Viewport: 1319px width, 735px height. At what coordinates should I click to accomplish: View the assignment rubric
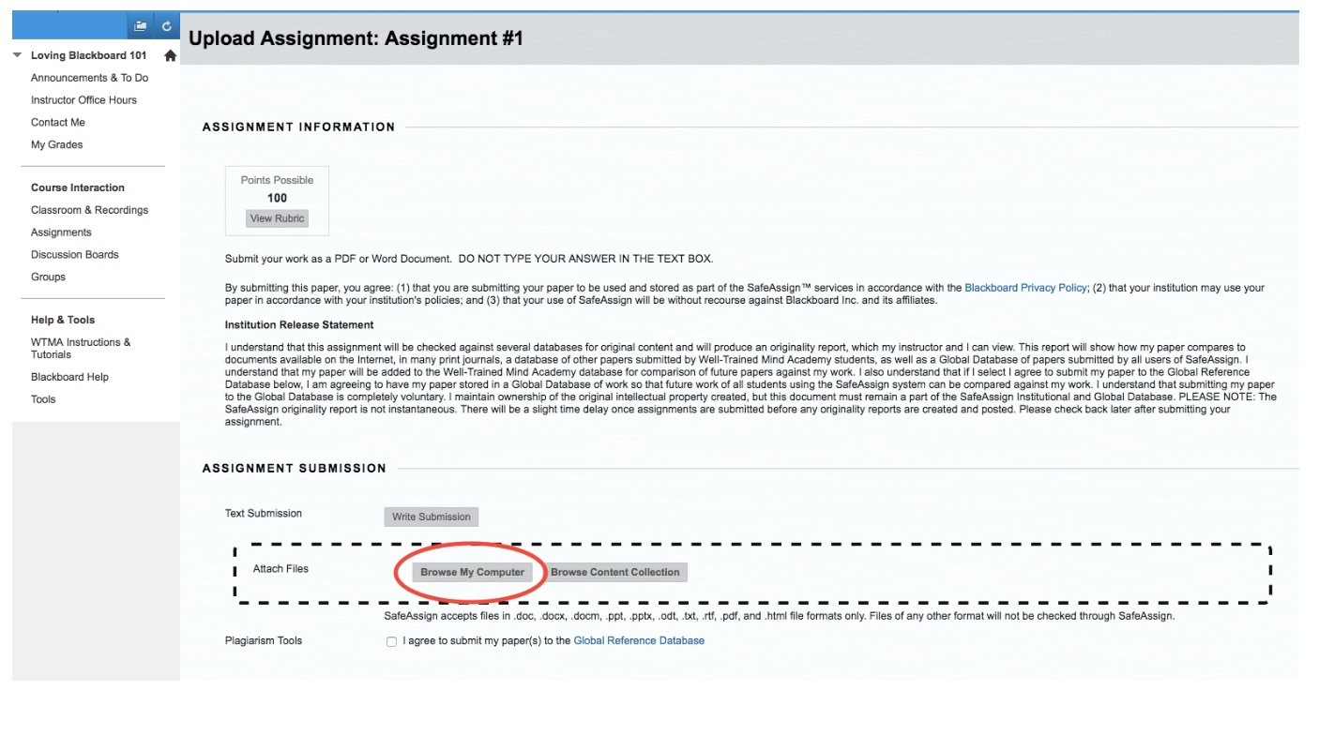[276, 218]
